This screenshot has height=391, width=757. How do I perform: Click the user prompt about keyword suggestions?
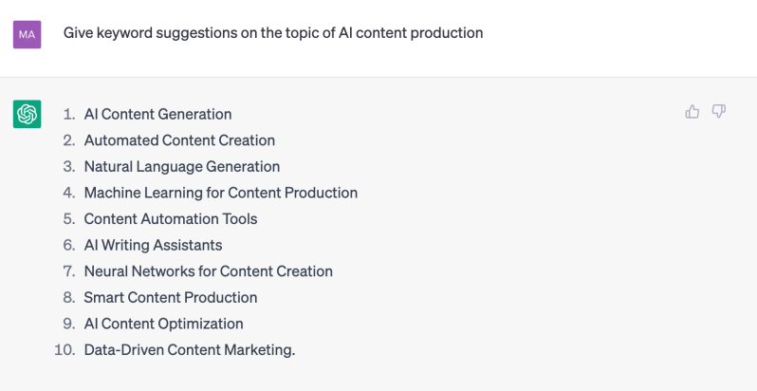click(273, 33)
